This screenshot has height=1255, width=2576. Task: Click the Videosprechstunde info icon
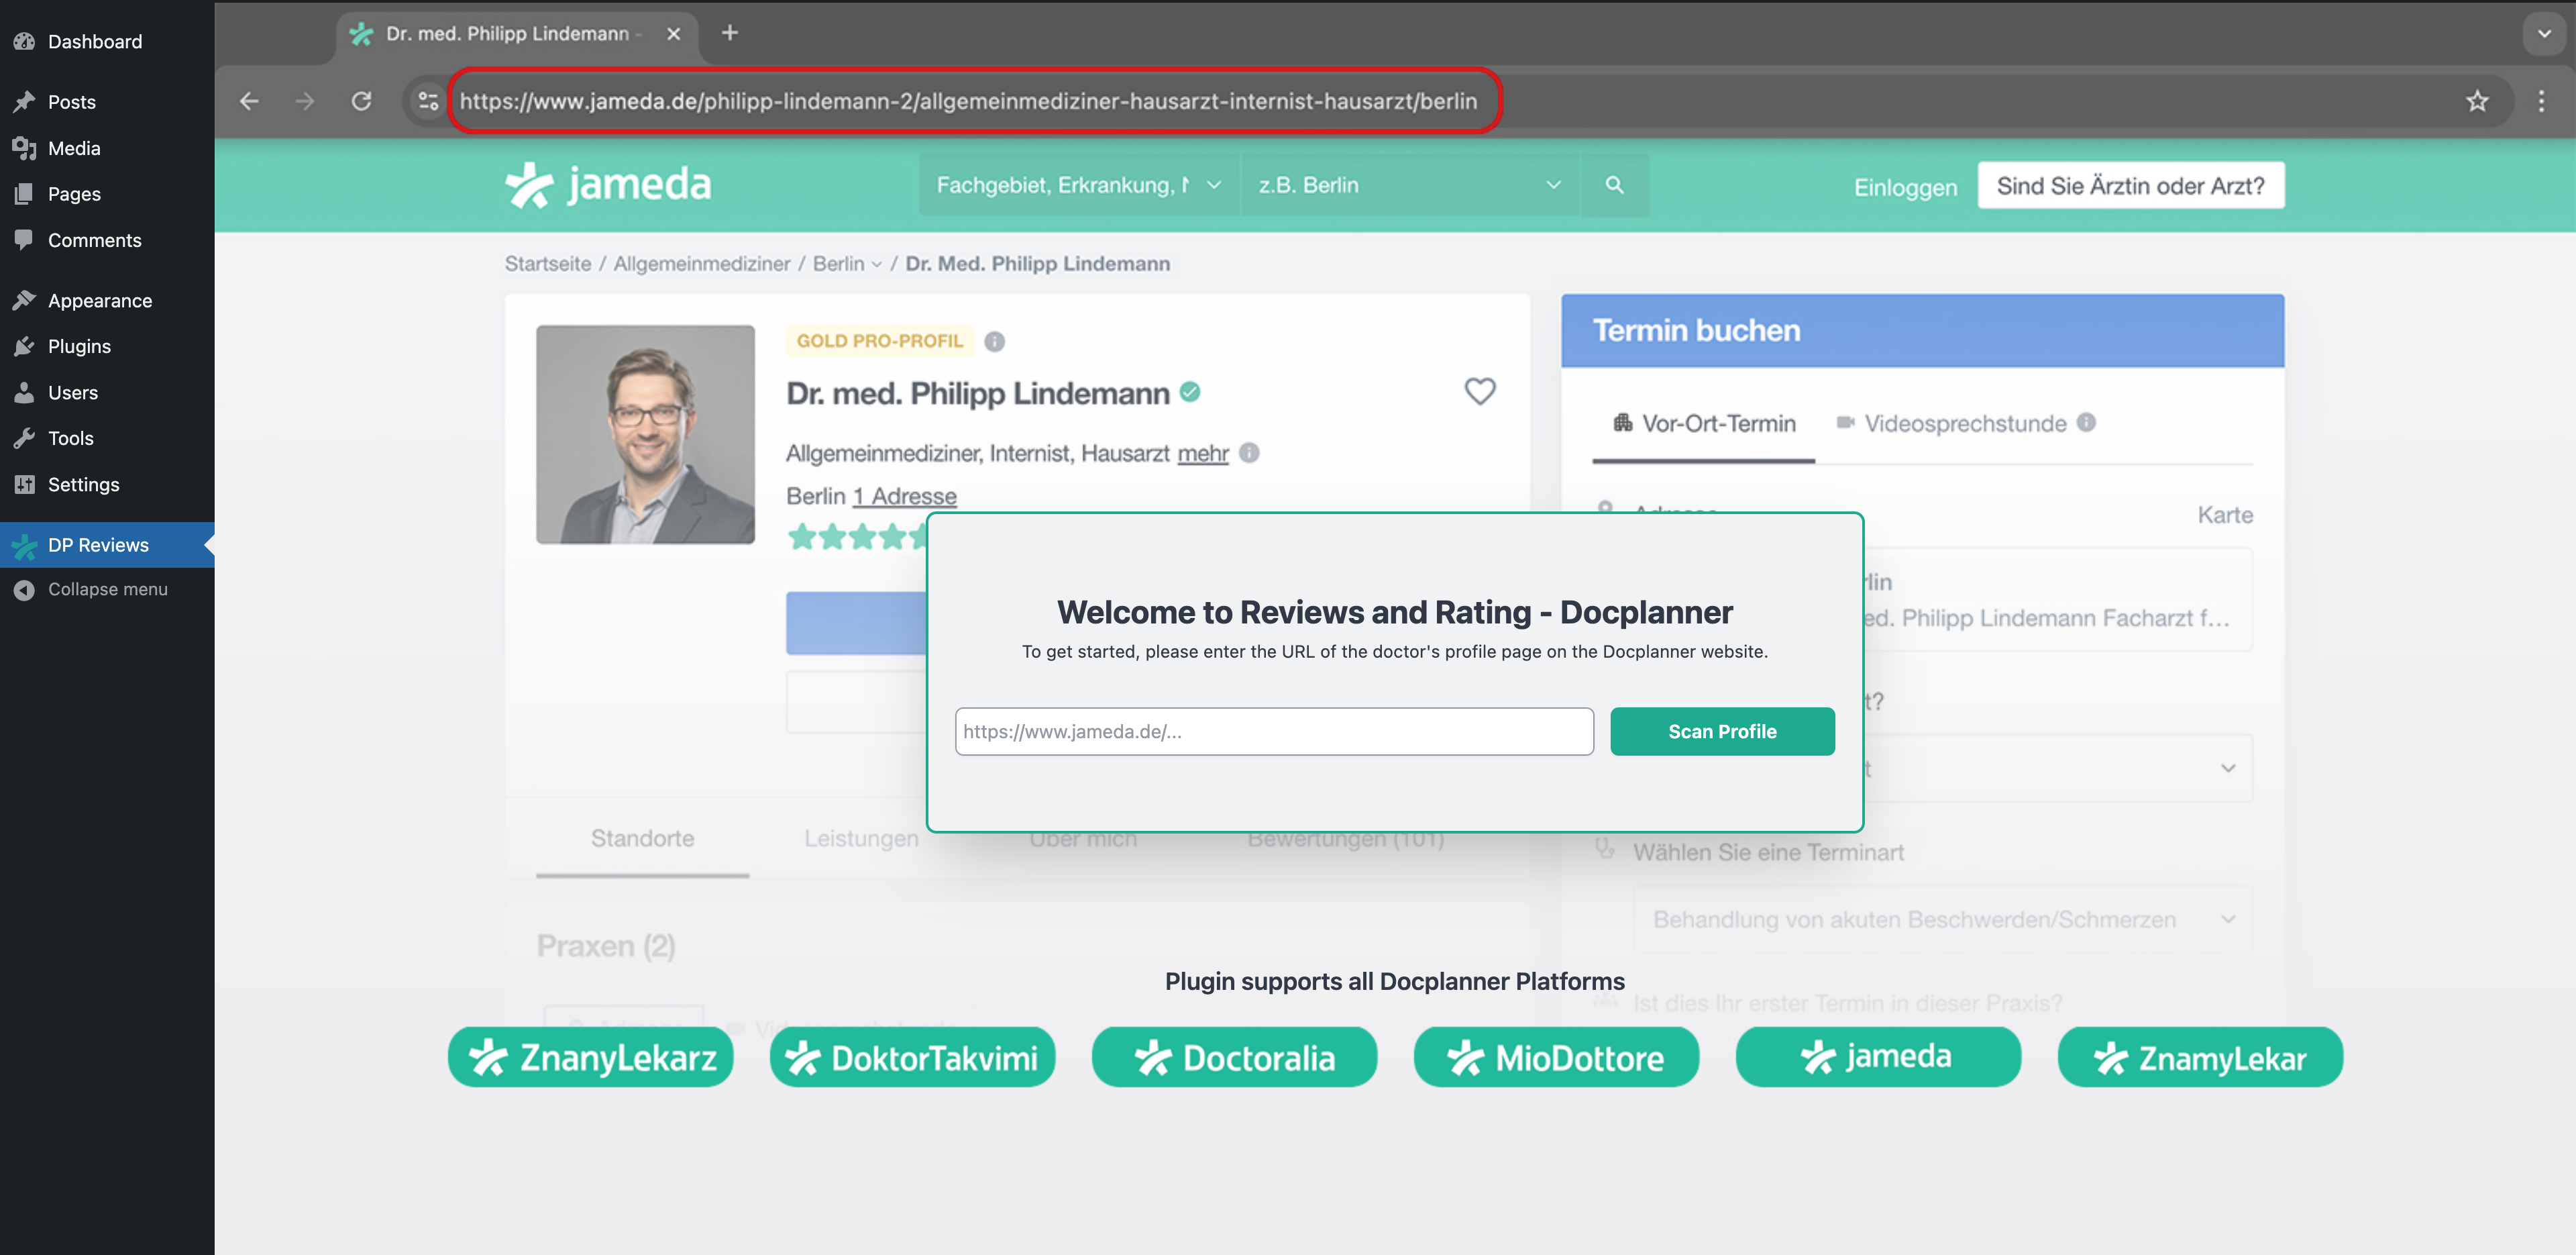[2086, 422]
